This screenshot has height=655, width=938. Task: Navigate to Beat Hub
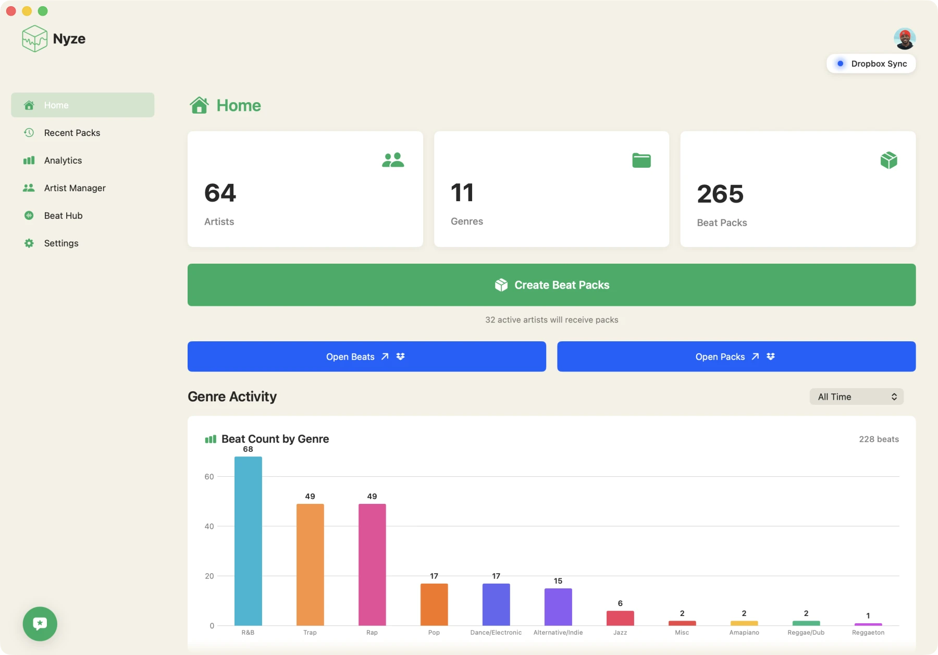click(83, 216)
